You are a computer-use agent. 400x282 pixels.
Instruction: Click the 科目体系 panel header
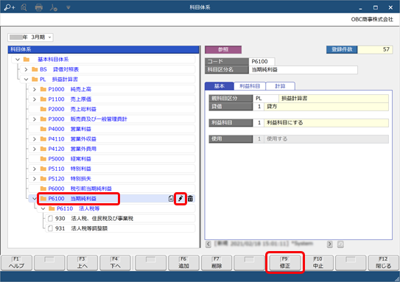pyautogui.click(x=103, y=49)
